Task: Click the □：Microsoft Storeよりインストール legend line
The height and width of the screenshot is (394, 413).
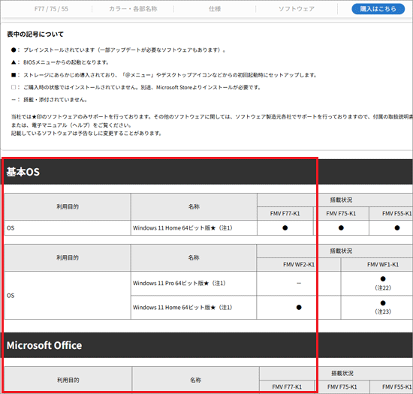Action: 136,87
